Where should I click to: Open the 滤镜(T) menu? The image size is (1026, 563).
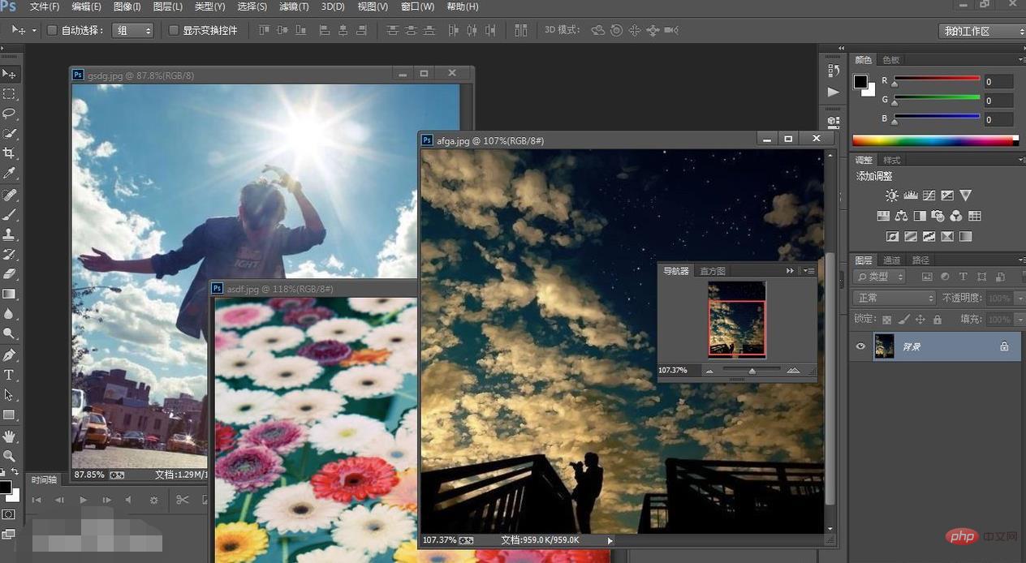click(294, 6)
